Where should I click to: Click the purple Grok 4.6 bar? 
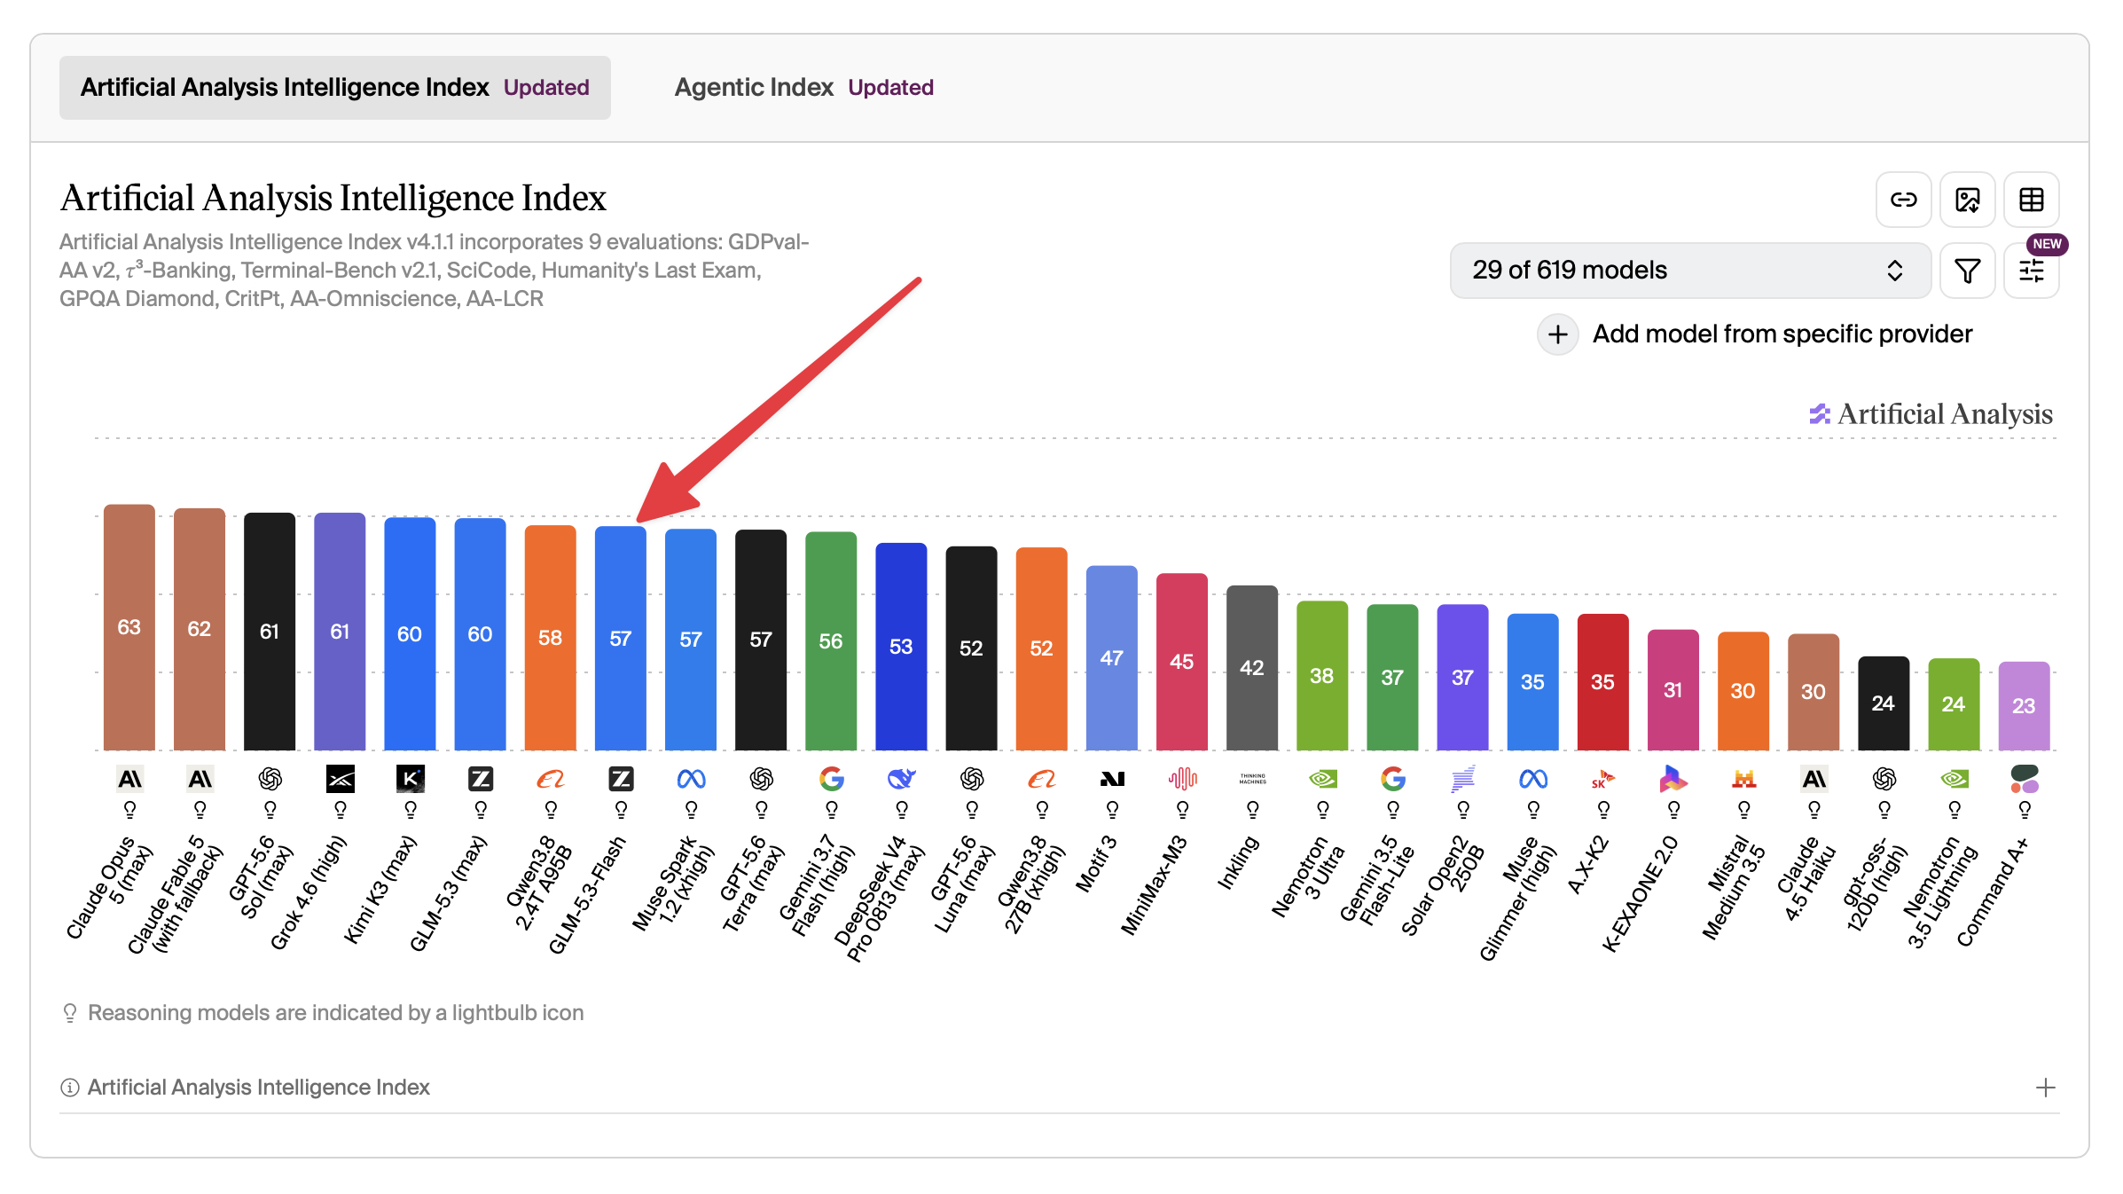point(340,632)
